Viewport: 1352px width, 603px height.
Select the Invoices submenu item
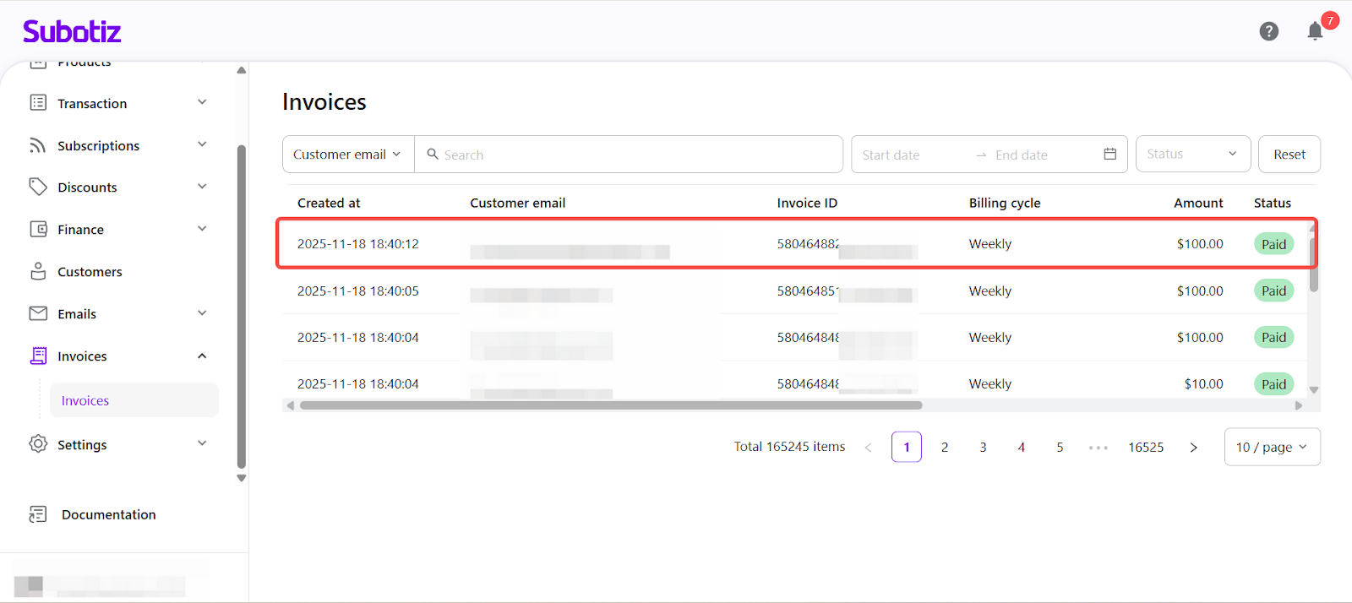click(x=85, y=400)
